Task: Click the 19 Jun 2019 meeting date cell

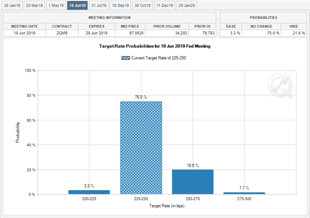Action: point(24,33)
